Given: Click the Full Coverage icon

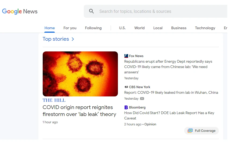Looking at the screenshot, I should (190, 131).
